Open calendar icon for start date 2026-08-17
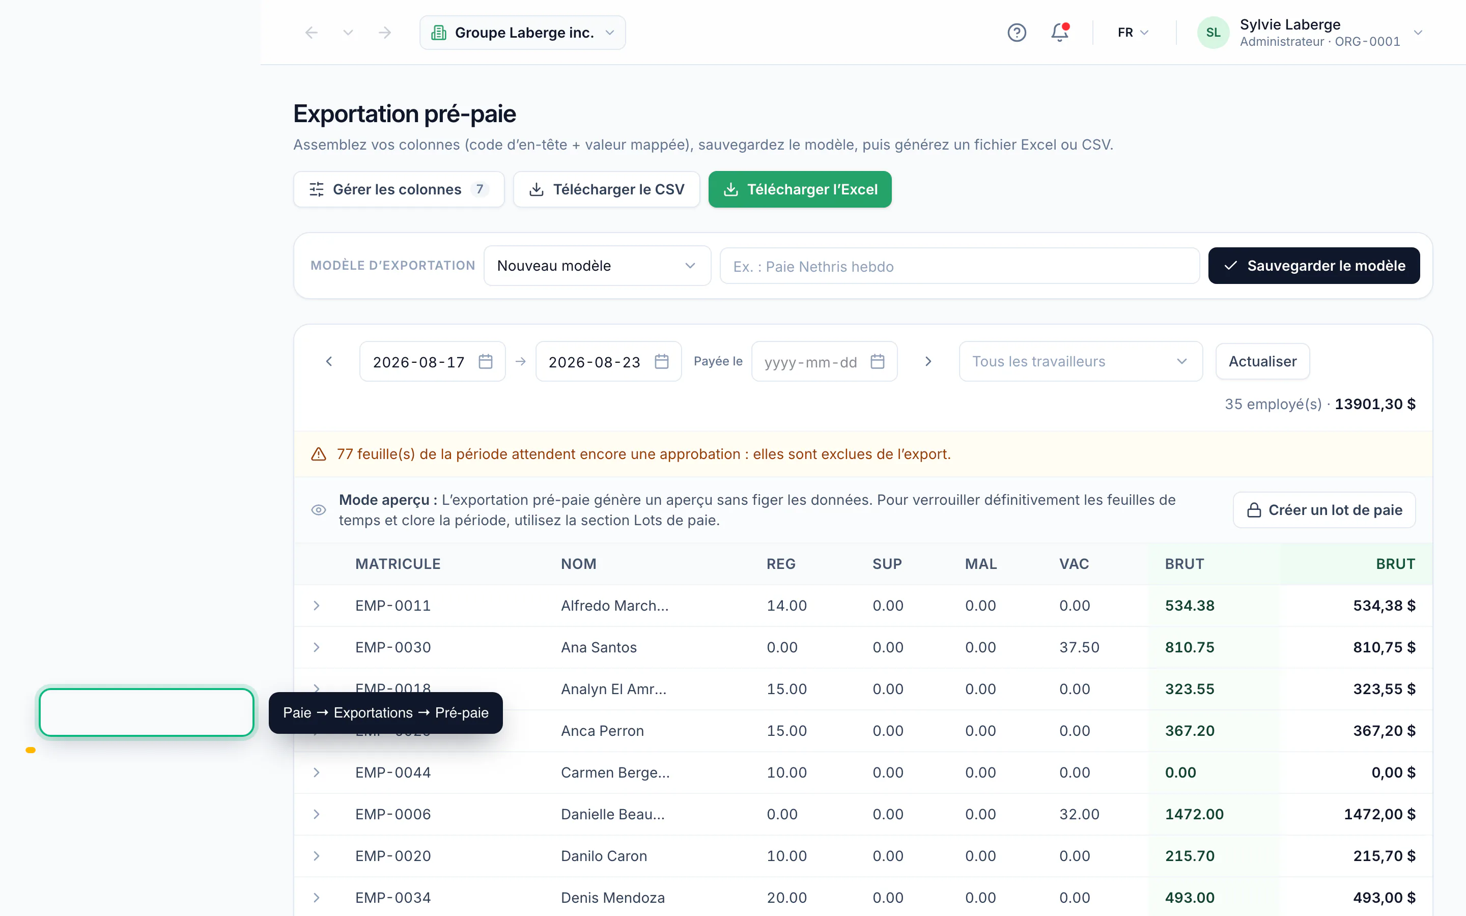The image size is (1466, 916). [x=485, y=362]
